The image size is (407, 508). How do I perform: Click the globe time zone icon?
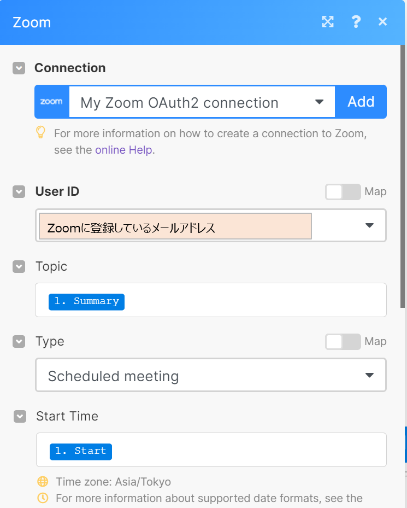43,482
